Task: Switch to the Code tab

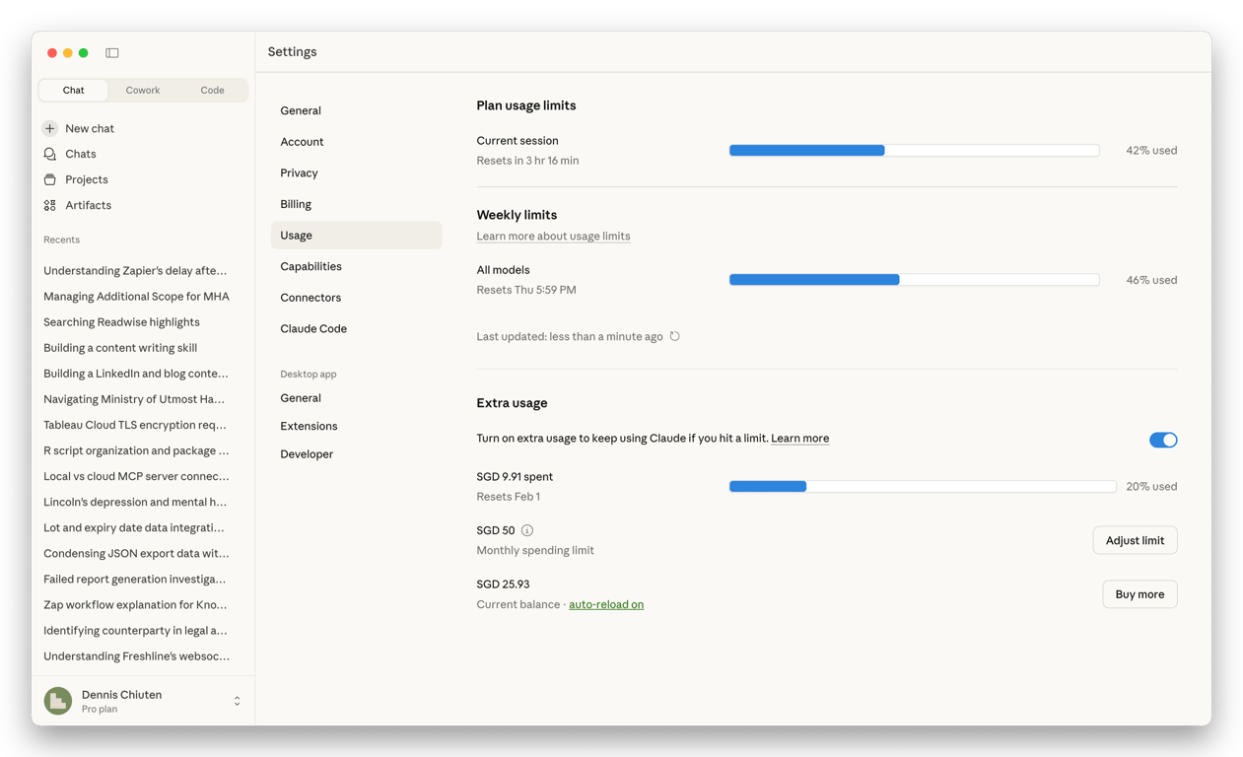Action: click(x=212, y=90)
